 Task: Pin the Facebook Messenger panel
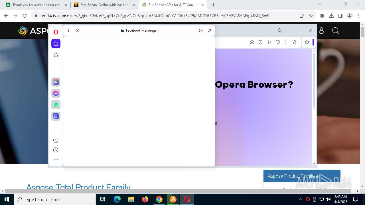[x=209, y=30]
